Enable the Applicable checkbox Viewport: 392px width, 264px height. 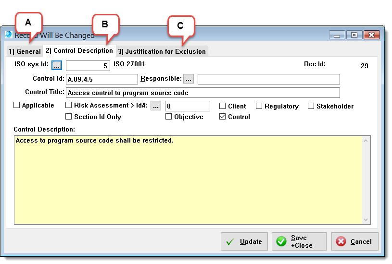click(x=17, y=106)
